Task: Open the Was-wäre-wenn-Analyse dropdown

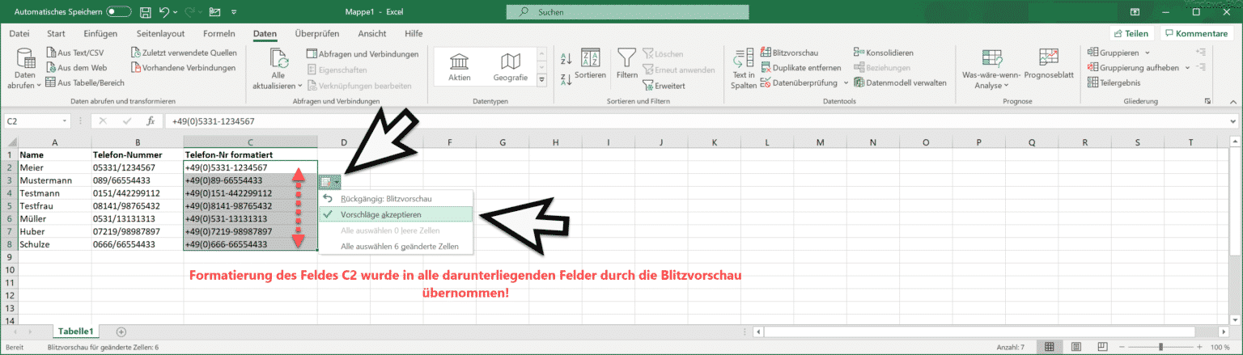Action: pyautogui.click(x=992, y=70)
